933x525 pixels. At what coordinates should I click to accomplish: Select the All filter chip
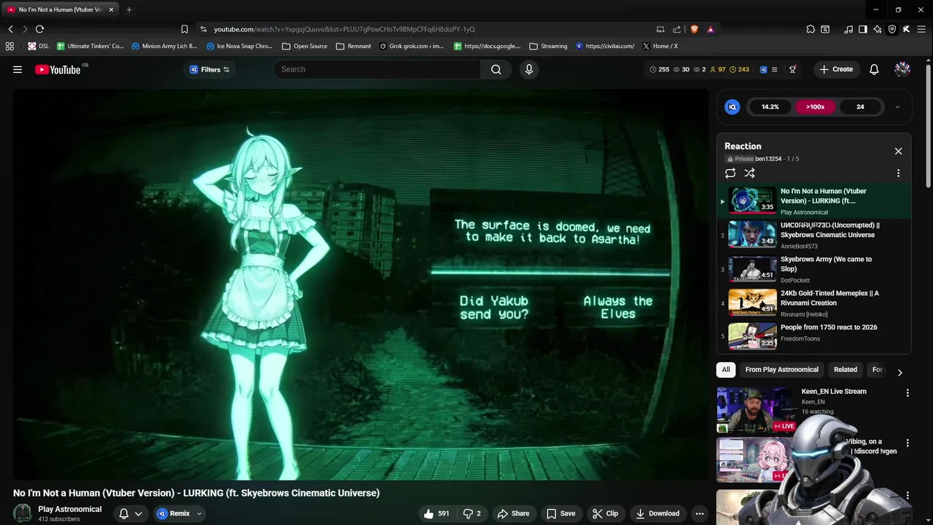click(726, 370)
